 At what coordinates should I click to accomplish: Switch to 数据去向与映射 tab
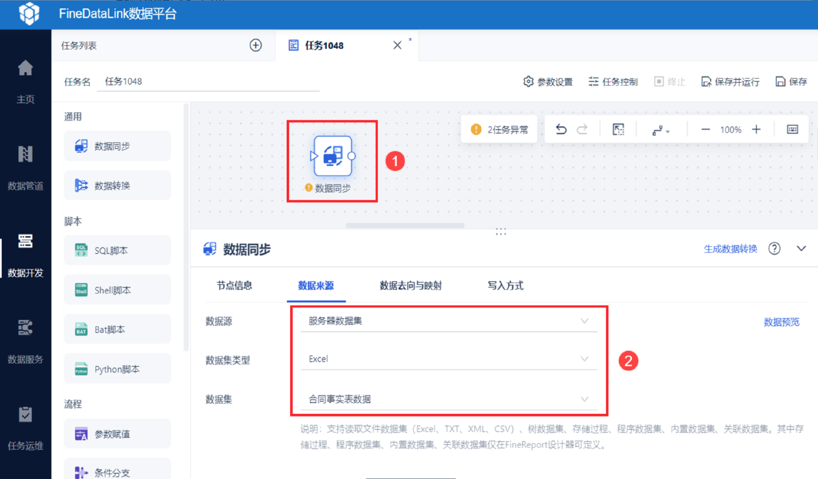[410, 286]
